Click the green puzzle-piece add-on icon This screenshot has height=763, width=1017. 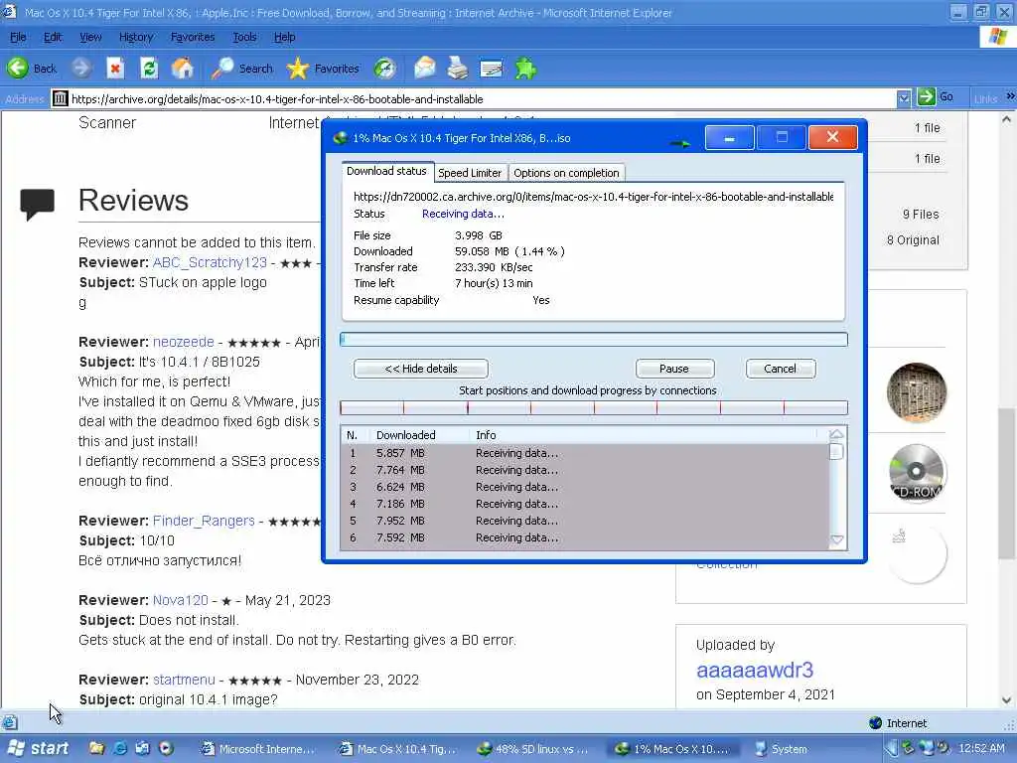[x=525, y=69]
